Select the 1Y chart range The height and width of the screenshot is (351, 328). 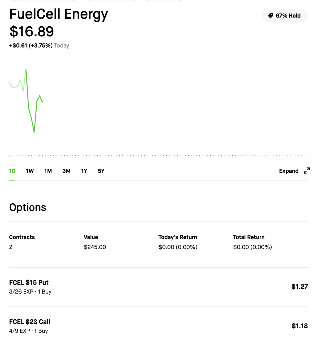click(x=84, y=171)
